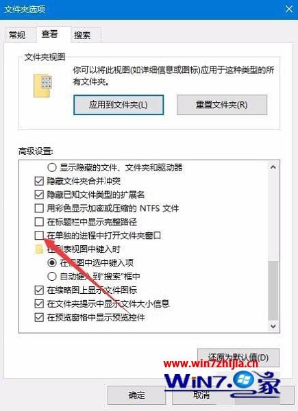Click 应用到文件夹(L) button

(x=119, y=105)
